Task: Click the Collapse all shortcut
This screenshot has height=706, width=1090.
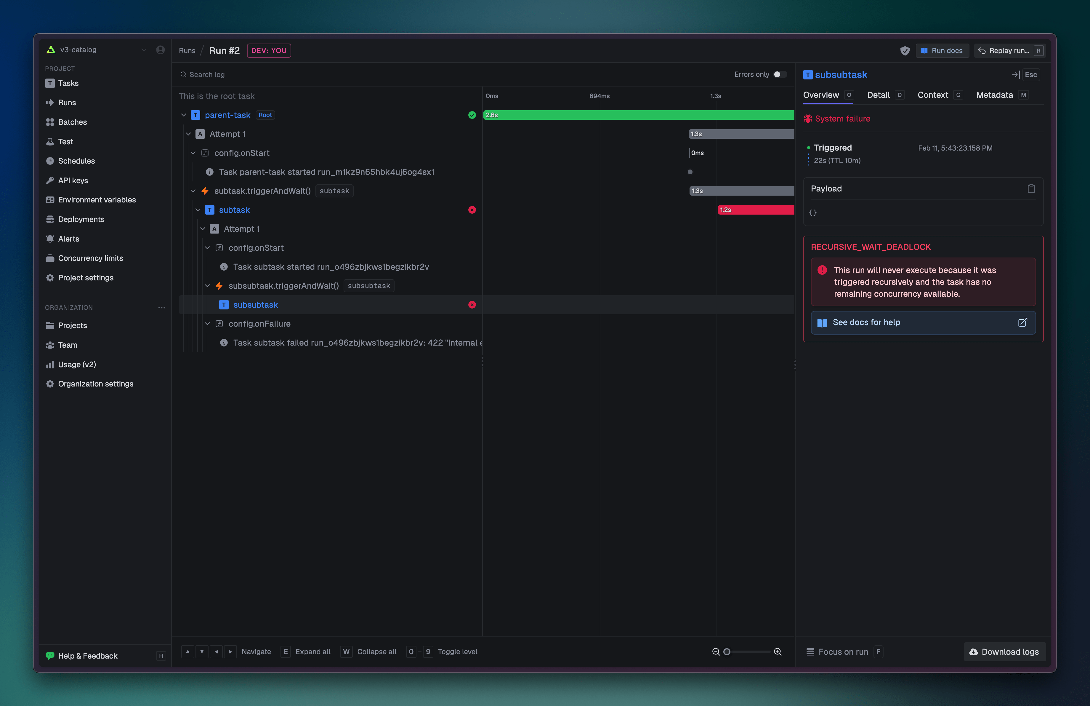Action: [x=368, y=652]
